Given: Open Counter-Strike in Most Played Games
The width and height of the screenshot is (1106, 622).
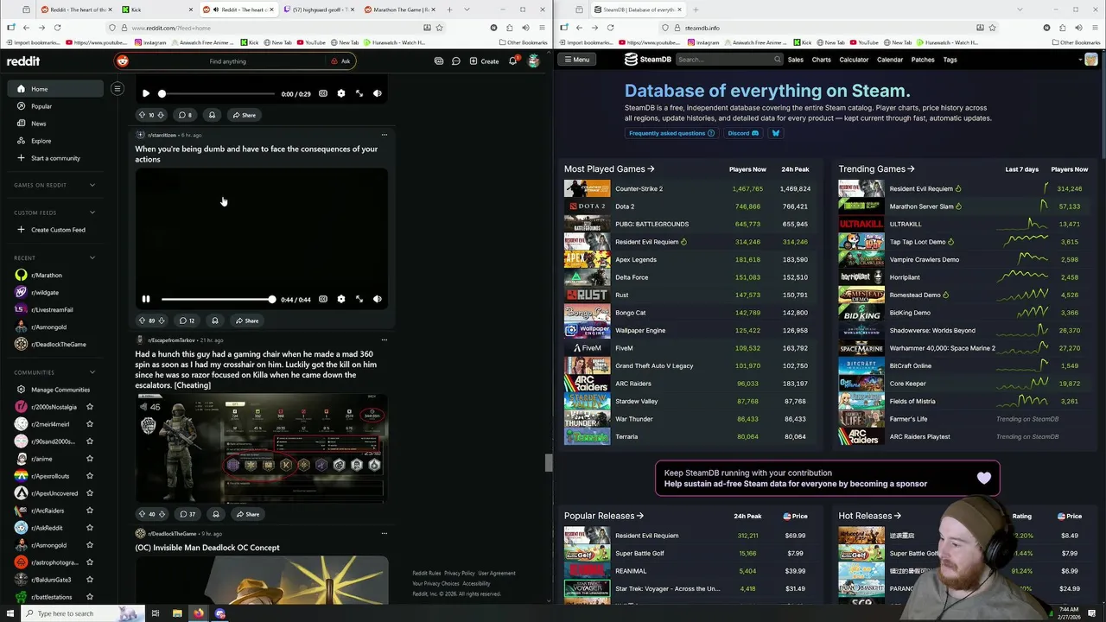Looking at the screenshot, I should click(639, 188).
